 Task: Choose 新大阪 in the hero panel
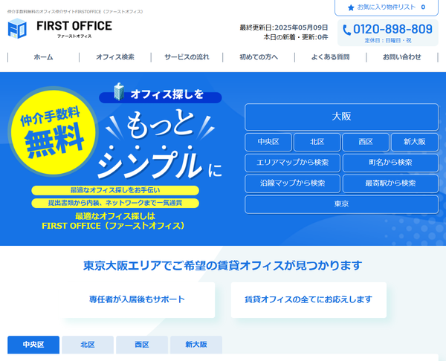[x=415, y=142]
